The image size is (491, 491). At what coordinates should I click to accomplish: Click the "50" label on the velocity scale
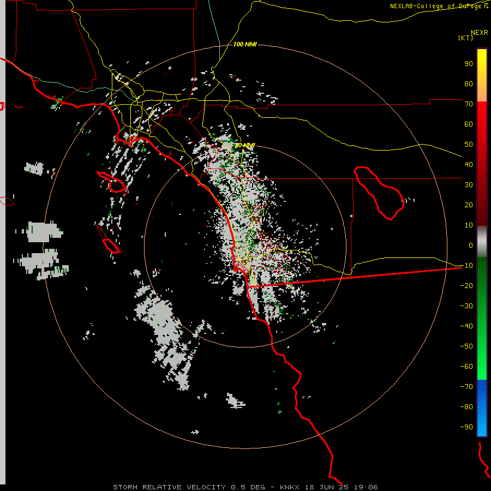tap(469, 145)
